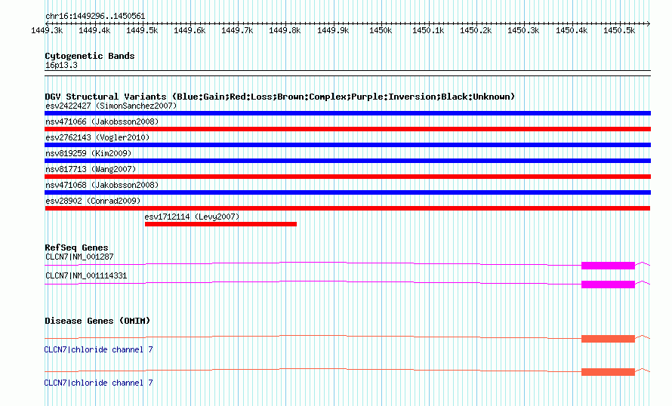The width and height of the screenshot is (672, 406).
Task: Click the esv2762143 (Vogler2010) blue bar
Action: pos(347,145)
